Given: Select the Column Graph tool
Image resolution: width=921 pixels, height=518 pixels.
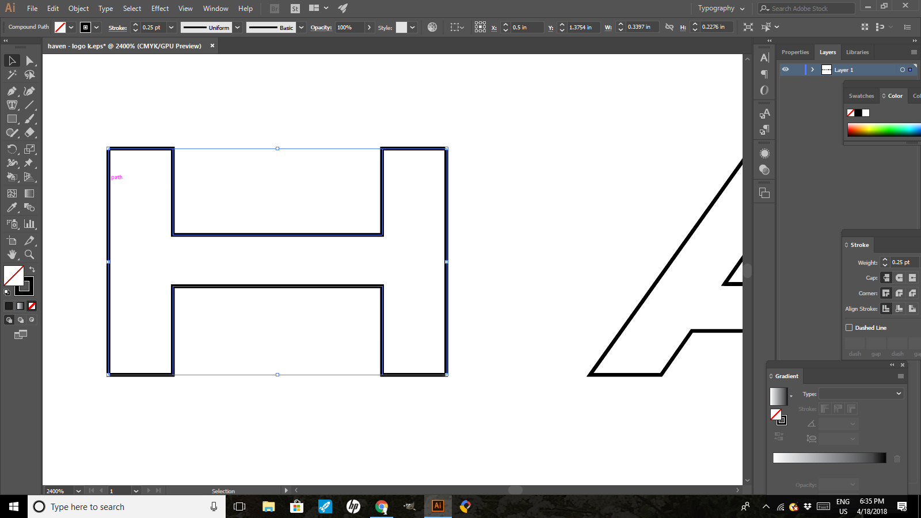Looking at the screenshot, I should point(29,224).
